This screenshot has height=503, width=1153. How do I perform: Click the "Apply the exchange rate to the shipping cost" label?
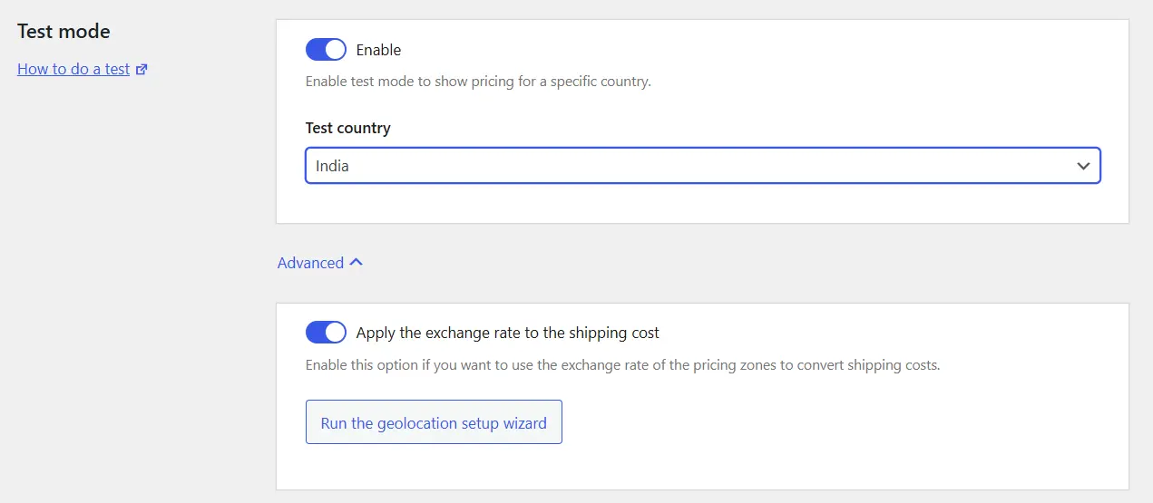point(508,333)
